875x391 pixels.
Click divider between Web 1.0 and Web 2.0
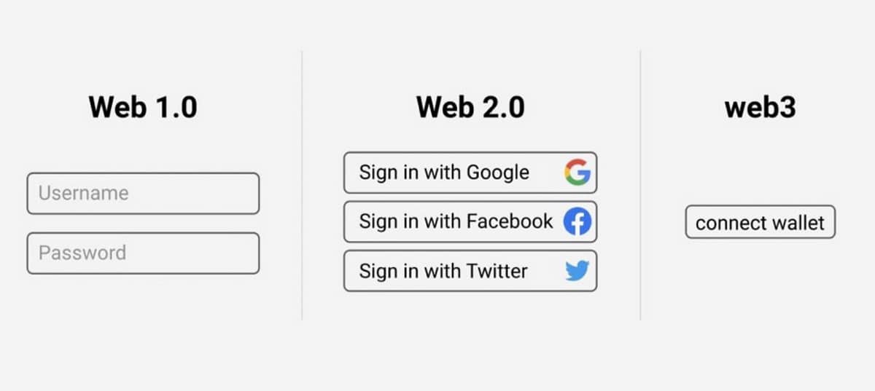click(x=302, y=185)
